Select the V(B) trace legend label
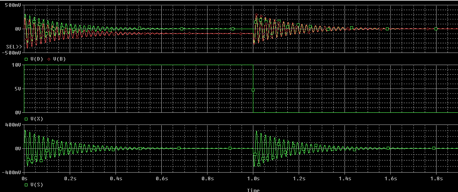 [x=59, y=59]
